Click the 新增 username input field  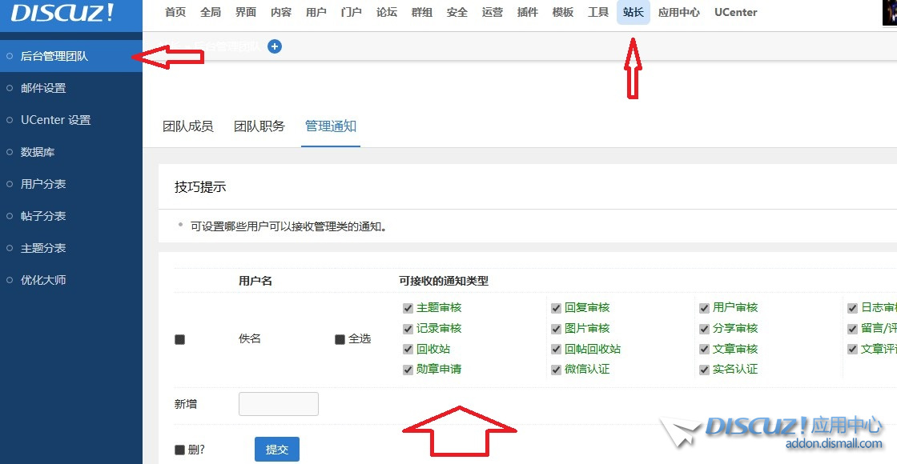click(278, 404)
